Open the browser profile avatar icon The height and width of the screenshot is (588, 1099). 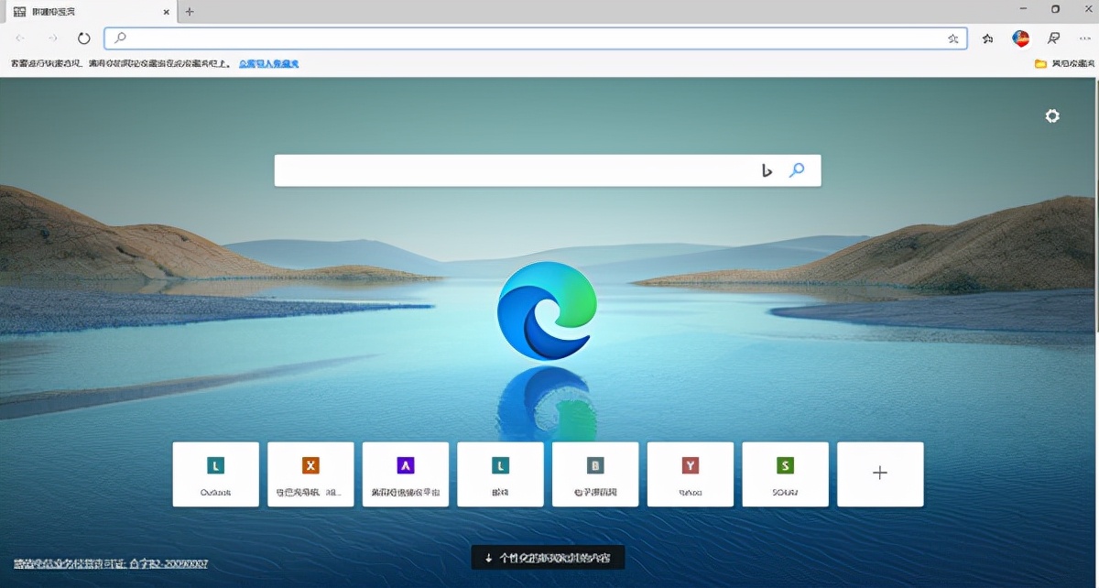pyautogui.click(x=1019, y=38)
